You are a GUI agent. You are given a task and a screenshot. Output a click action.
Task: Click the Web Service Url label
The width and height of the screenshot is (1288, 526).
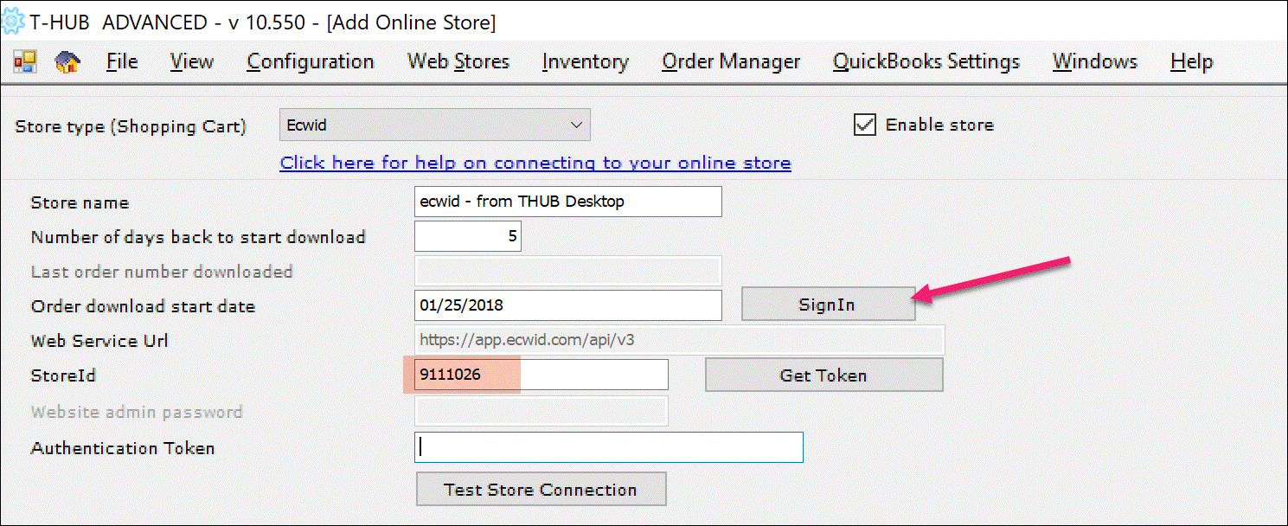(99, 341)
